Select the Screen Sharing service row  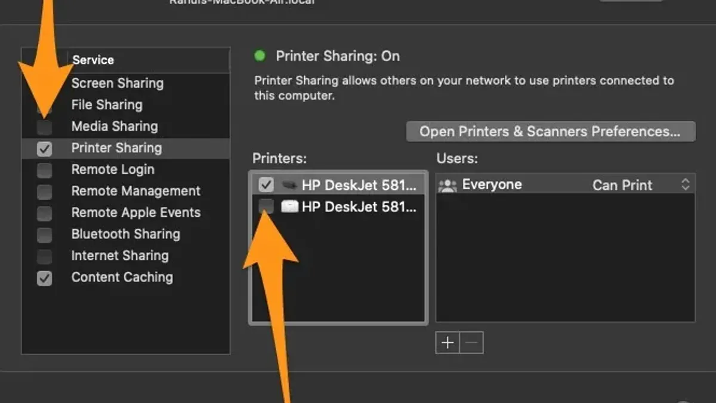(126, 84)
